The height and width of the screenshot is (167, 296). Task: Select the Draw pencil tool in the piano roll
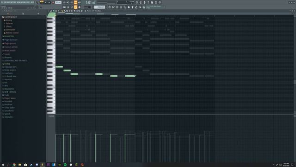click(62, 11)
